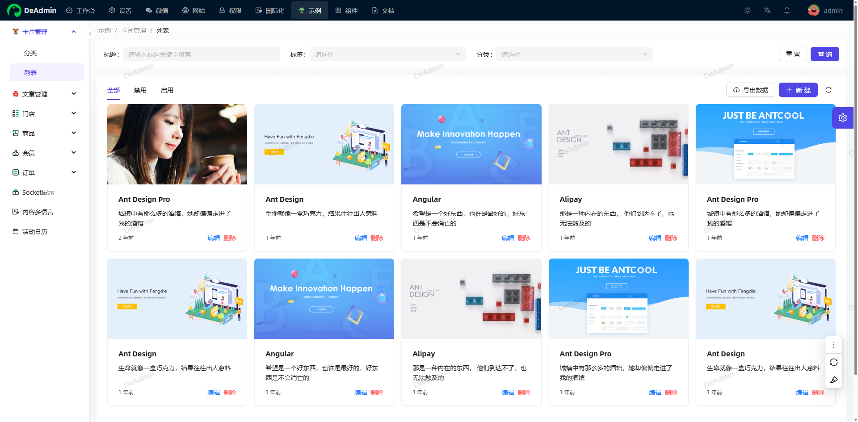Click the floating clear brush icon
The height and width of the screenshot is (422, 858).
coord(834,380)
